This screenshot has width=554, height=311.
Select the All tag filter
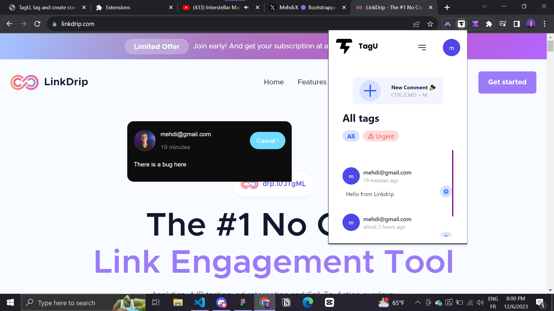pyautogui.click(x=351, y=136)
